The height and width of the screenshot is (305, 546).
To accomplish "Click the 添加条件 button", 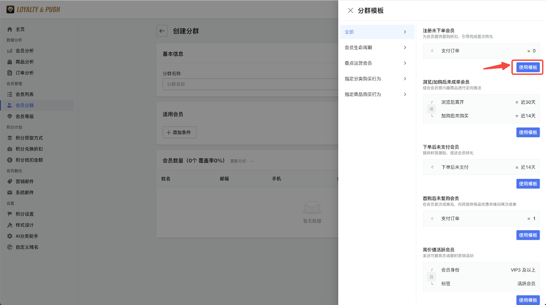I will click(x=179, y=133).
